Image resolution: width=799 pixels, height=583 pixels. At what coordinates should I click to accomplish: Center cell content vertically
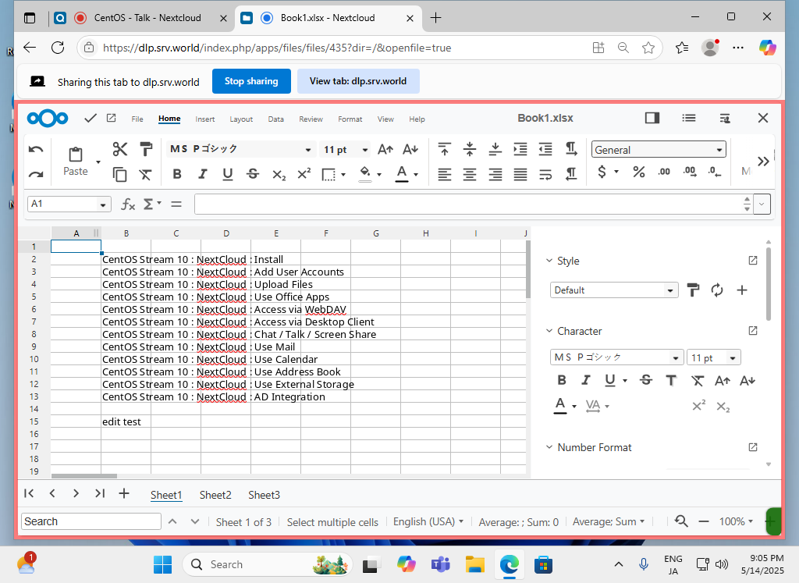470,149
